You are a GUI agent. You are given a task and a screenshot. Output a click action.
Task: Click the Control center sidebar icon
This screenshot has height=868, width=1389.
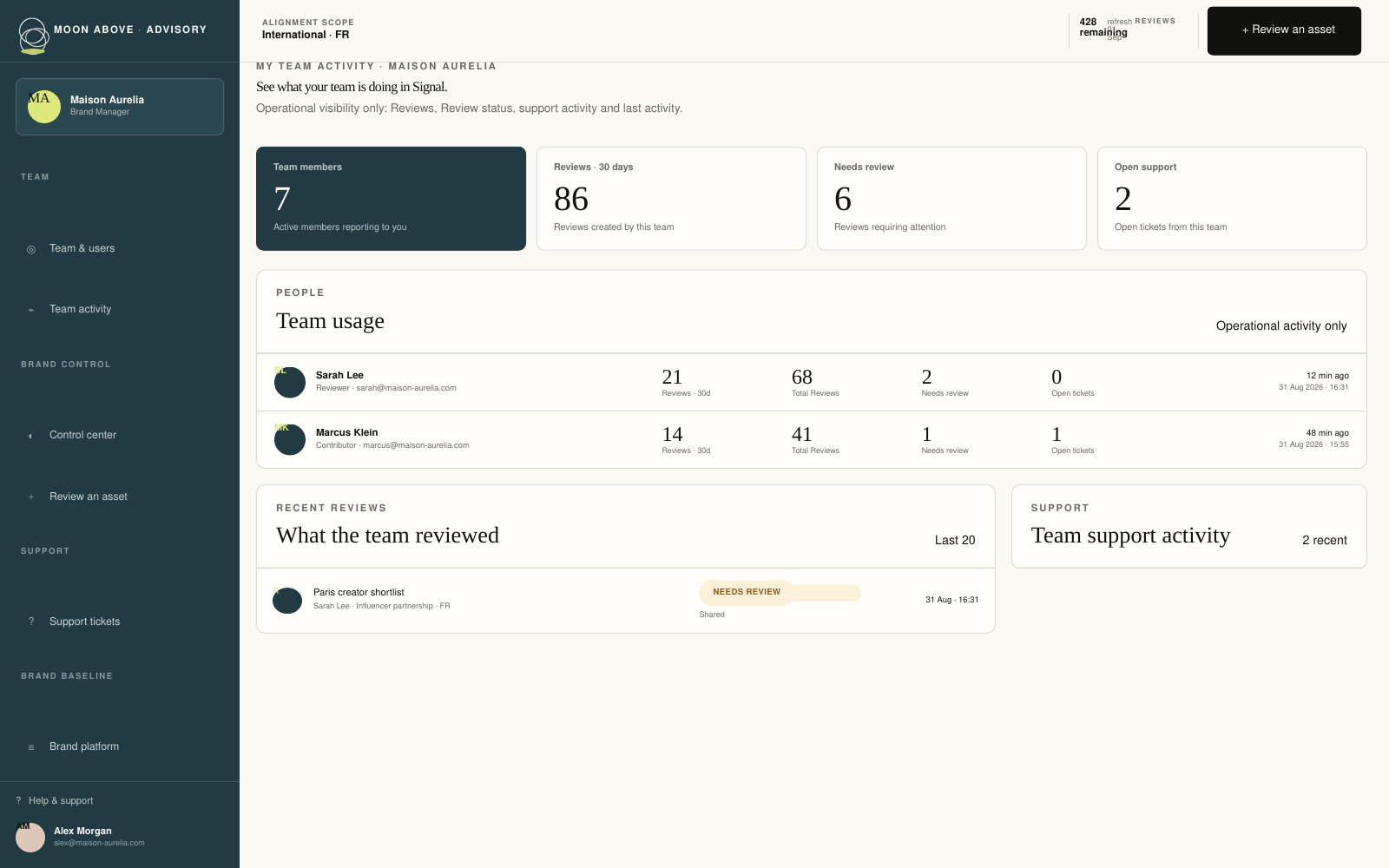[x=31, y=436]
